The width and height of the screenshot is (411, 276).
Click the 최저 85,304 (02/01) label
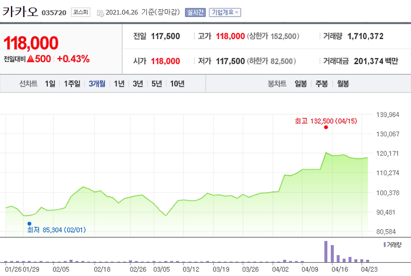(x=56, y=230)
